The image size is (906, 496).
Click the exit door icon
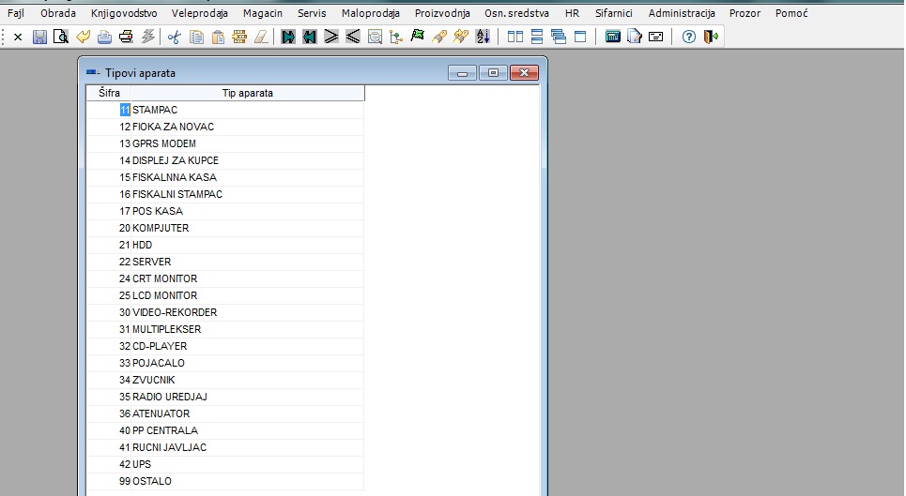point(711,38)
